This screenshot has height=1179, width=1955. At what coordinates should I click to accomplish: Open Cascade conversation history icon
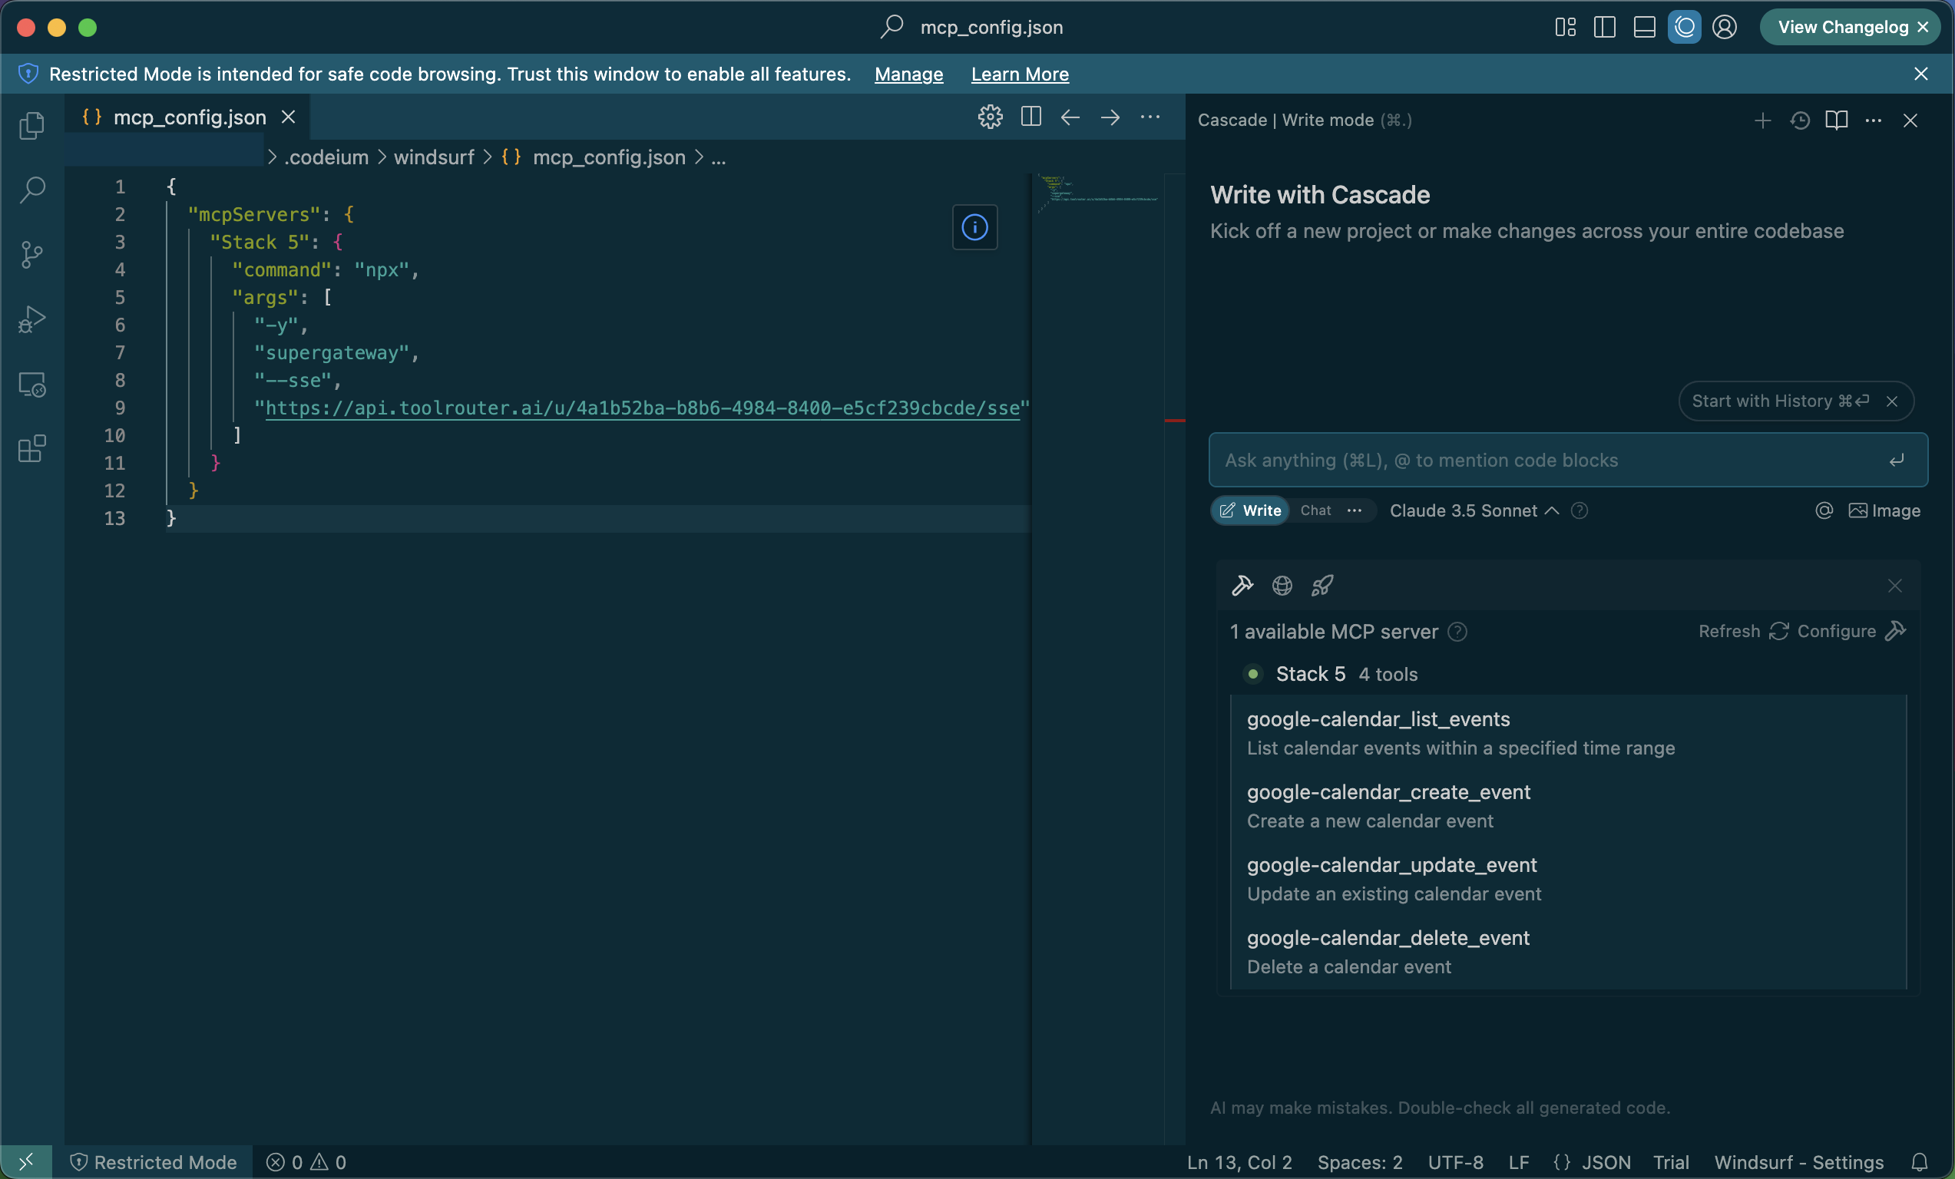click(x=1799, y=121)
